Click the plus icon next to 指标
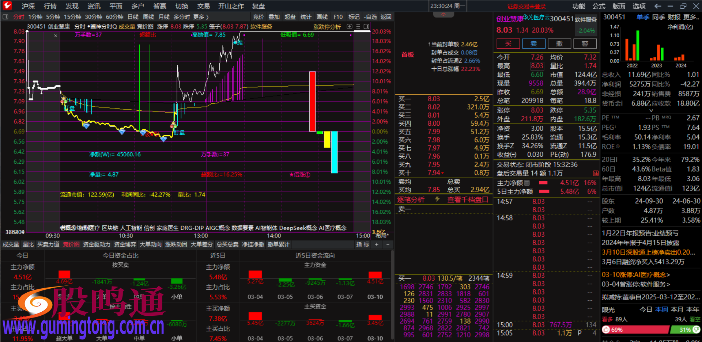The image size is (702, 342). tap(377, 244)
